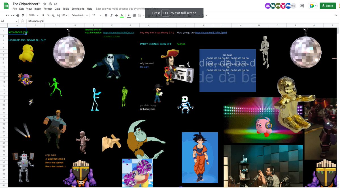Open the functions sigma dropdown
The height and width of the screenshot is (188, 340).
205,15
